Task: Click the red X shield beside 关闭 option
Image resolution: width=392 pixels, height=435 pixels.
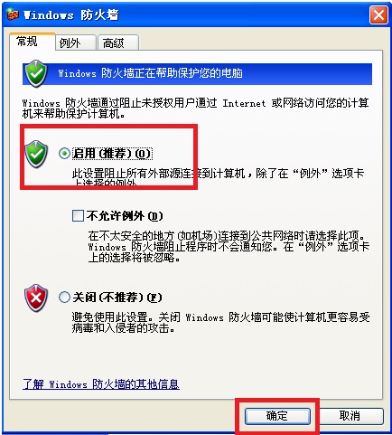Action: pyautogui.click(x=36, y=298)
